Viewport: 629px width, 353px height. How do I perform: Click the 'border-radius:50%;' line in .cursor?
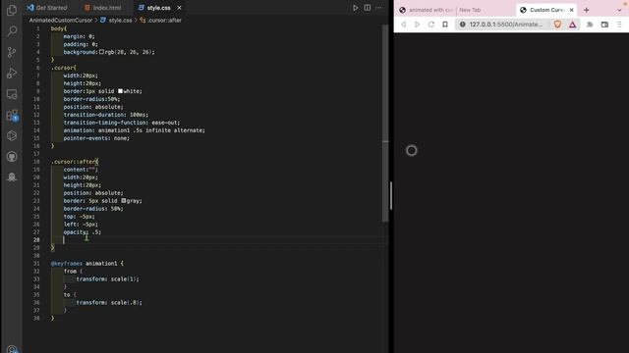click(x=91, y=99)
